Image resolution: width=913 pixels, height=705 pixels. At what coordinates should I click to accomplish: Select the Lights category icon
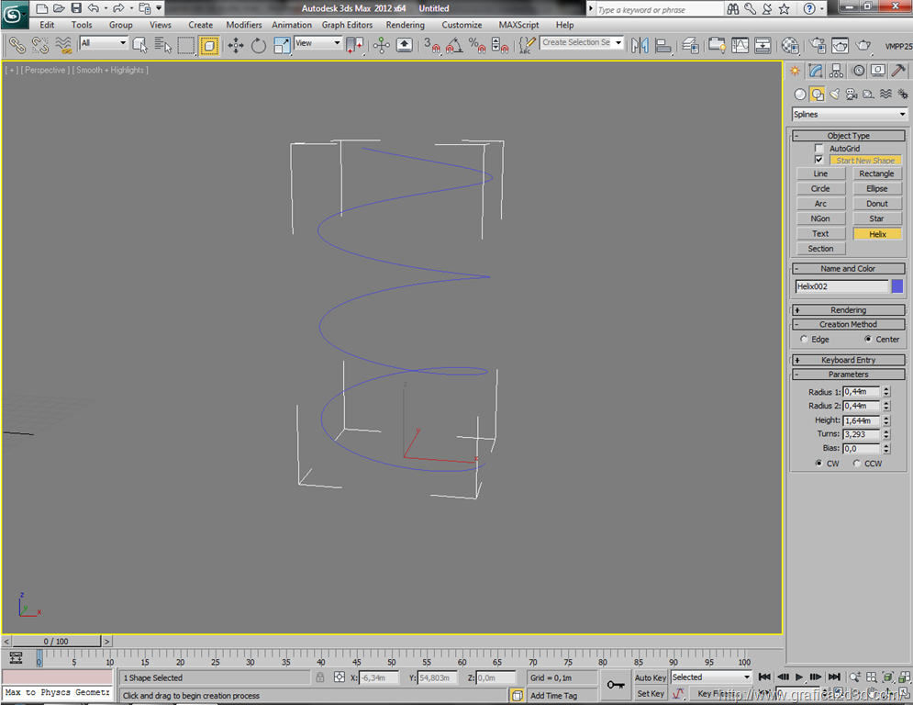[x=834, y=94]
